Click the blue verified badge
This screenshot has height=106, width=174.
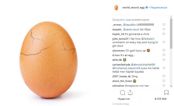click(147, 7)
